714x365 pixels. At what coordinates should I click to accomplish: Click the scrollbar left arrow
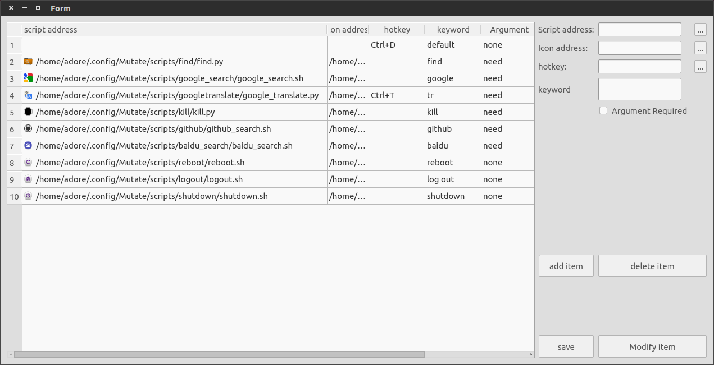pos(11,354)
